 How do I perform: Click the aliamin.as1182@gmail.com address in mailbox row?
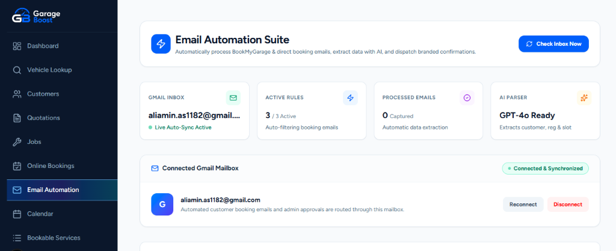click(220, 200)
